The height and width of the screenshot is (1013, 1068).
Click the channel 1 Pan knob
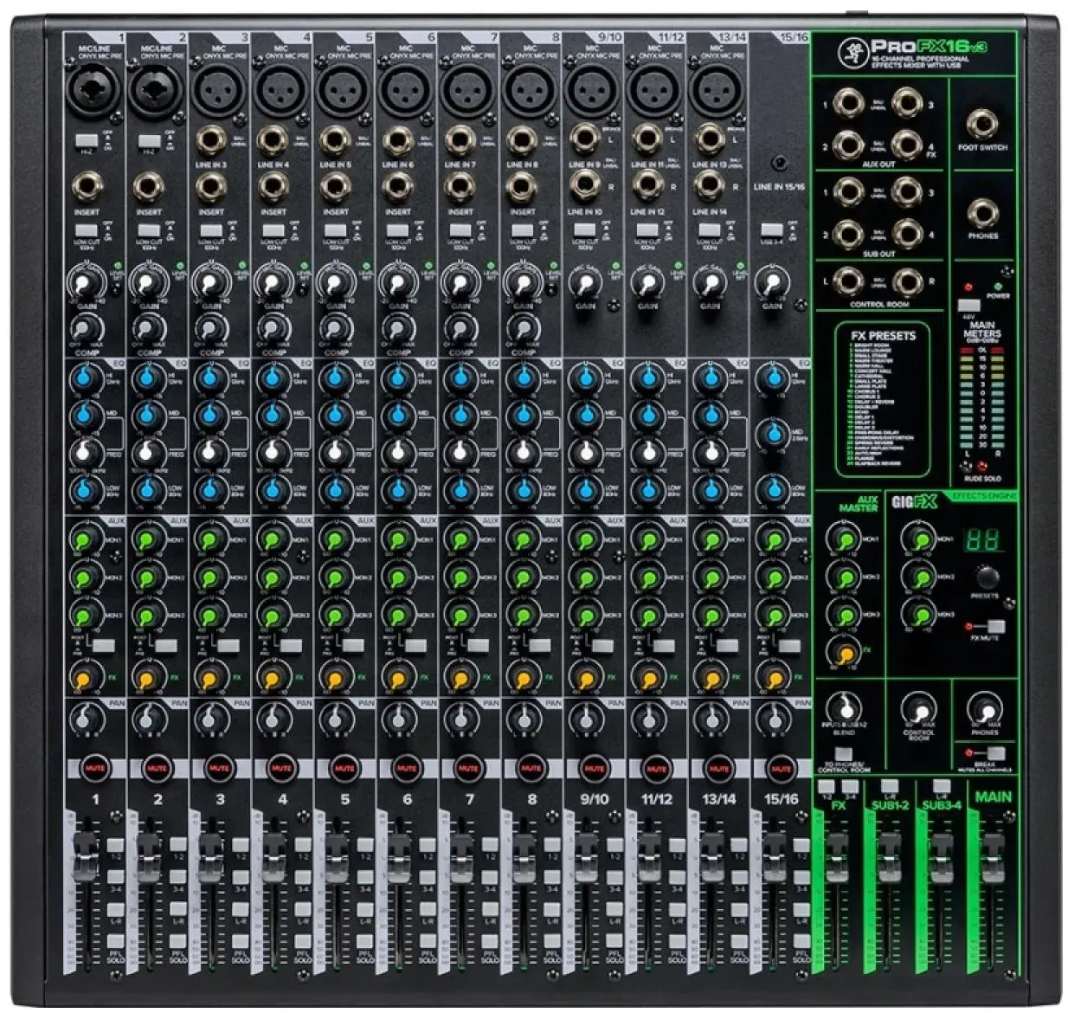click(84, 719)
